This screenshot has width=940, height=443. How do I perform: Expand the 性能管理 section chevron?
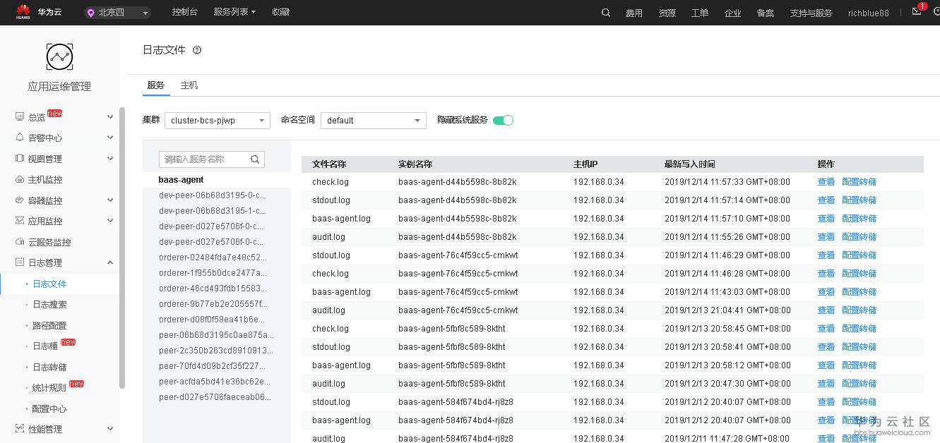109,429
